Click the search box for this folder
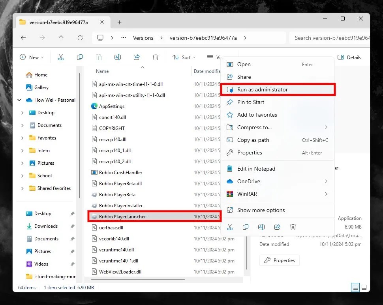Screen dimensions: 383x305 (x=330, y=38)
